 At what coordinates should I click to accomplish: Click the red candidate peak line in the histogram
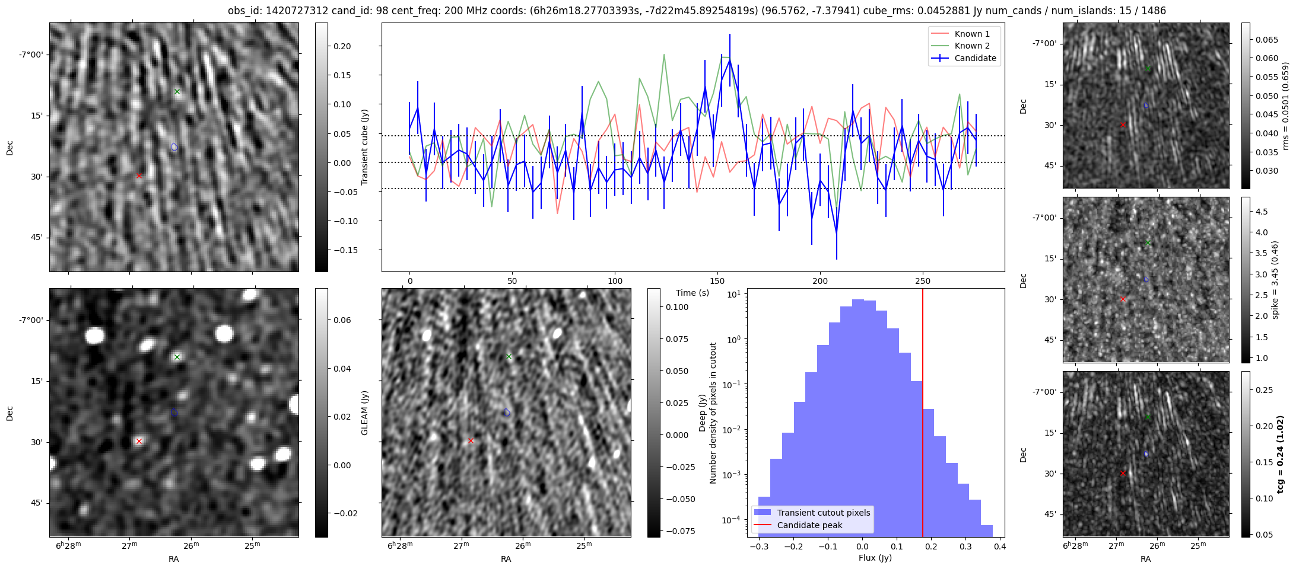923,415
